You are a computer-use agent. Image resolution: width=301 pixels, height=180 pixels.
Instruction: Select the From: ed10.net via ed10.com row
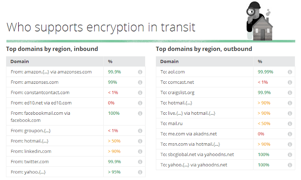click(x=76, y=103)
